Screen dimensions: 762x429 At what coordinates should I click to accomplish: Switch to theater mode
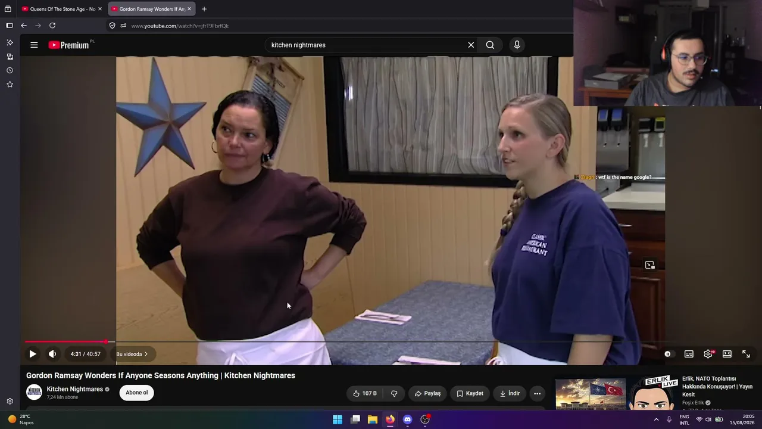click(727, 354)
